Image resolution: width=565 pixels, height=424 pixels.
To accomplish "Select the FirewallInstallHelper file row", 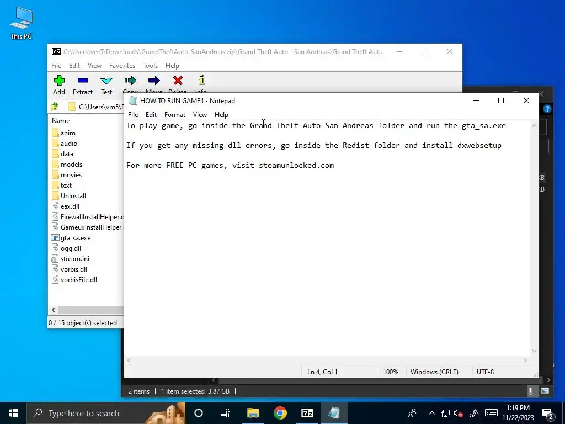I will tap(87, 216).
